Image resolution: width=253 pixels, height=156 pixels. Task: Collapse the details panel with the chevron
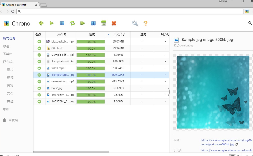169,92
